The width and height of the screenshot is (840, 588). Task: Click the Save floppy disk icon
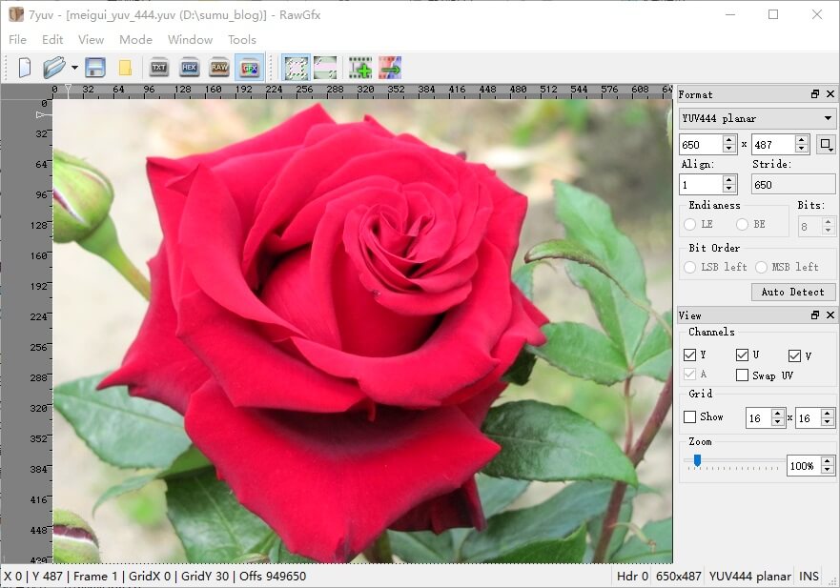pyautogui.click(x=95, y=68)
